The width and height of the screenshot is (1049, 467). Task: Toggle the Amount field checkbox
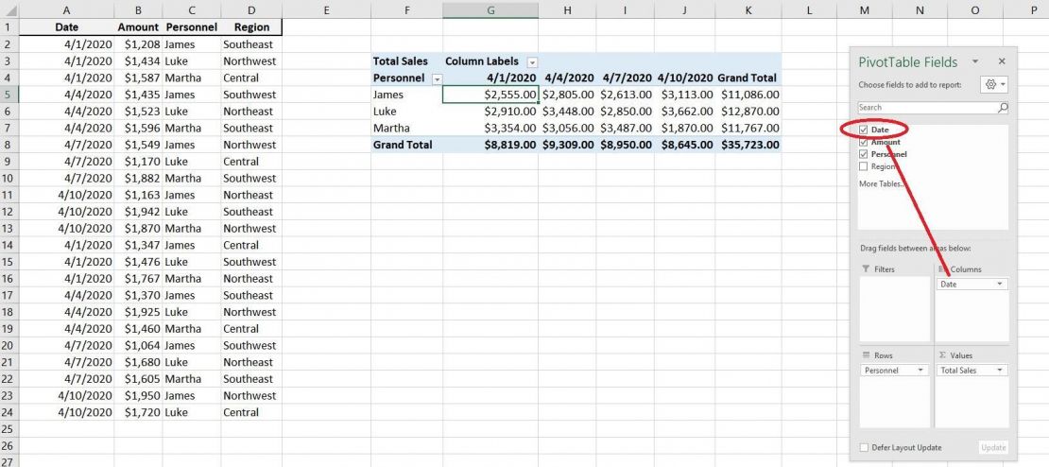[x=864, y=142]
